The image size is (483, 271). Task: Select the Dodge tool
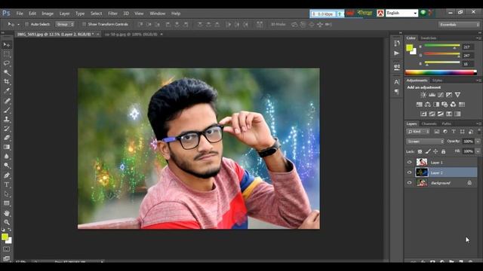point(7,166)
